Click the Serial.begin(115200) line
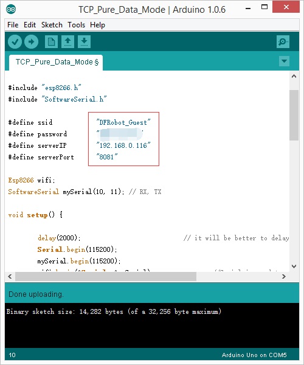 tap(77, 249)
